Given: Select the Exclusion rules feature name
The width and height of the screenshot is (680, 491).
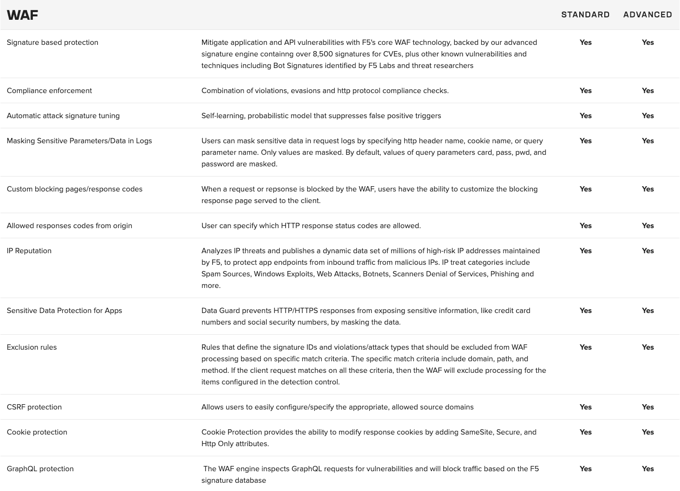Looking at the screenshot, I should tap(32, 347).
